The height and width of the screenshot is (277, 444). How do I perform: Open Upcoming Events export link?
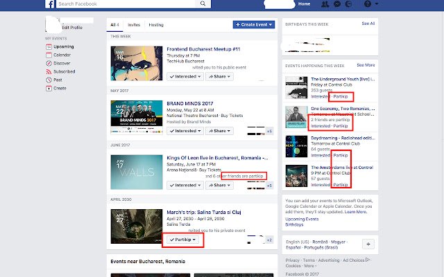click(x=302, y=219)
